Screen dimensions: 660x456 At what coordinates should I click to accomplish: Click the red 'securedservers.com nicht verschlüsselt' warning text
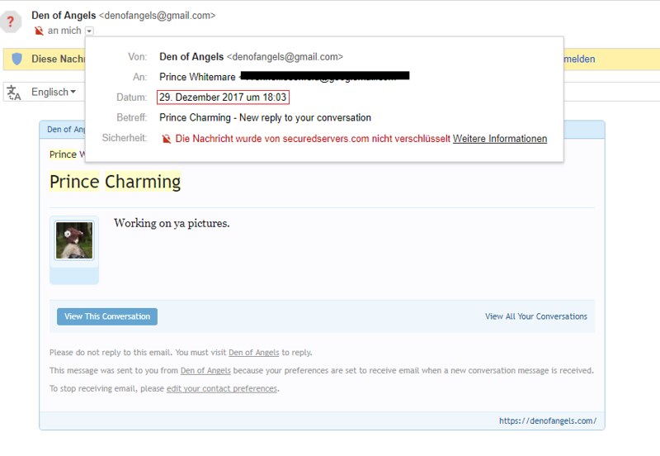[313, 139]
